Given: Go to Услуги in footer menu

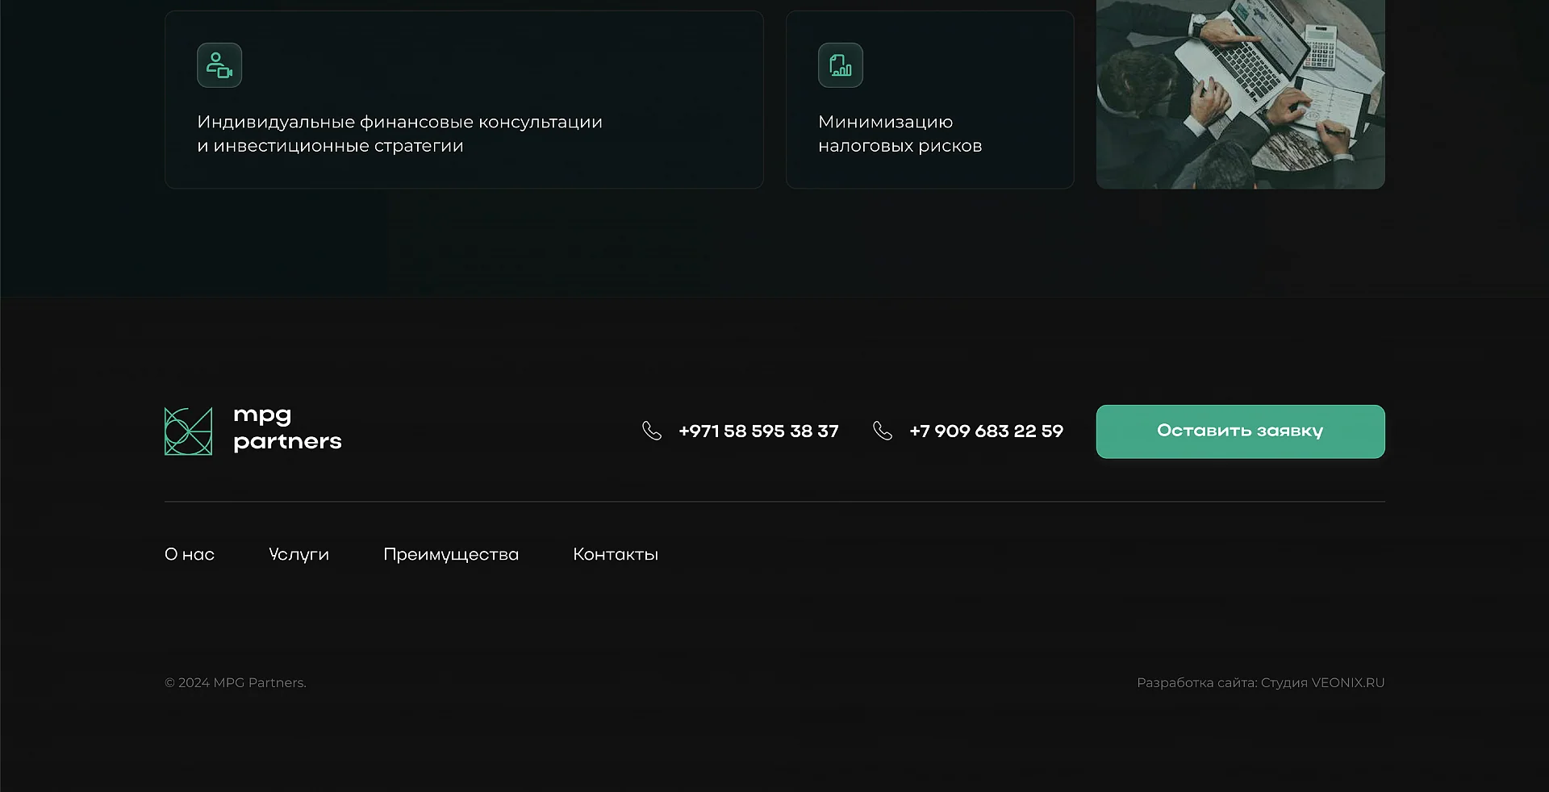Looking at the screenshot, I should 299,554.
